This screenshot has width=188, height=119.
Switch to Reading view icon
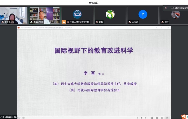pos(162,118)
